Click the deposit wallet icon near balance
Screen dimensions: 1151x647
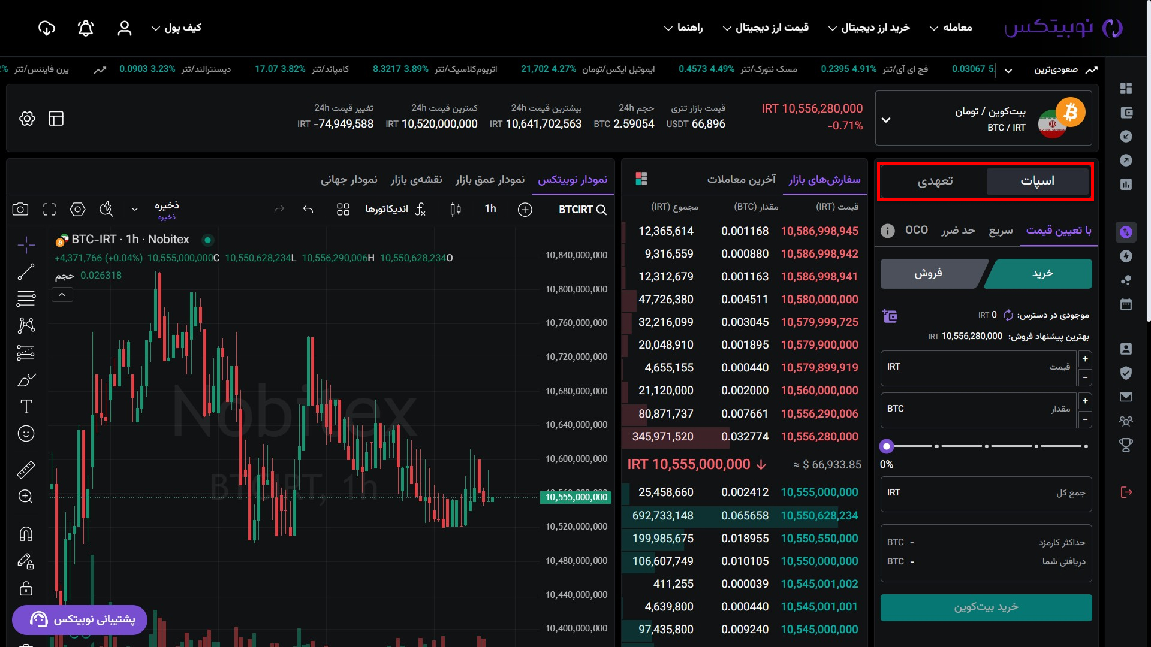(x=890, y=316)
